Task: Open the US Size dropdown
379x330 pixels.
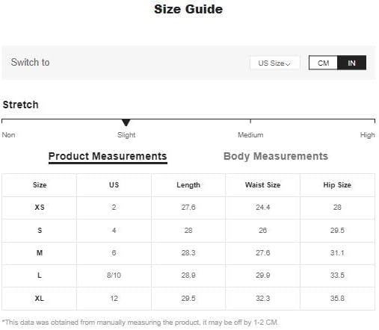Action: [x=274, y=63]
